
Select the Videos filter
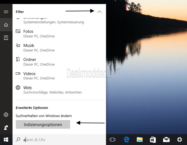tap(59, 76)
